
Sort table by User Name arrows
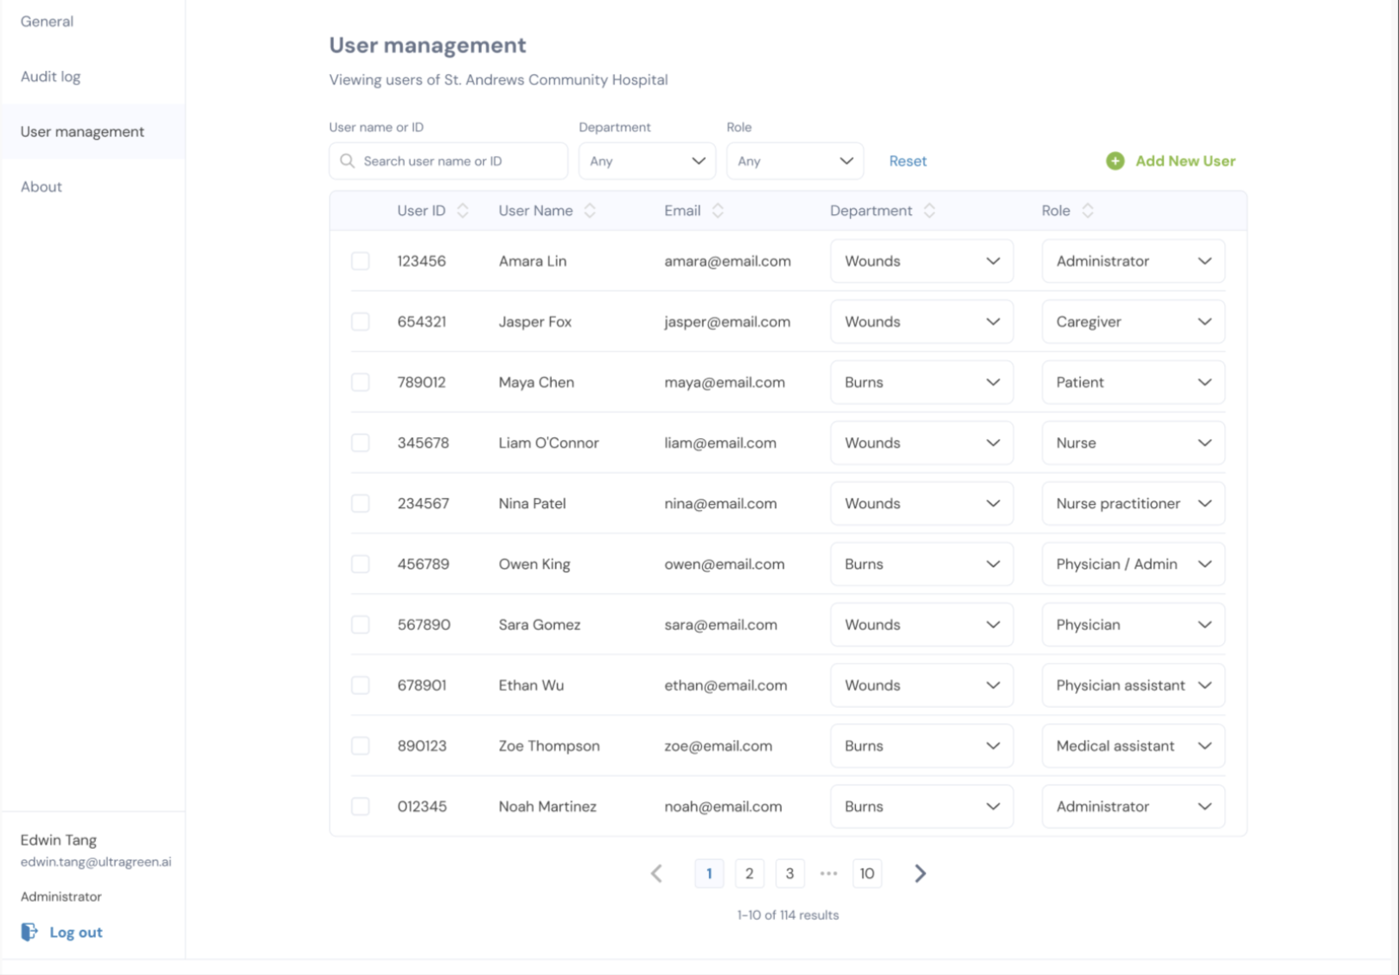coord(590,211)
